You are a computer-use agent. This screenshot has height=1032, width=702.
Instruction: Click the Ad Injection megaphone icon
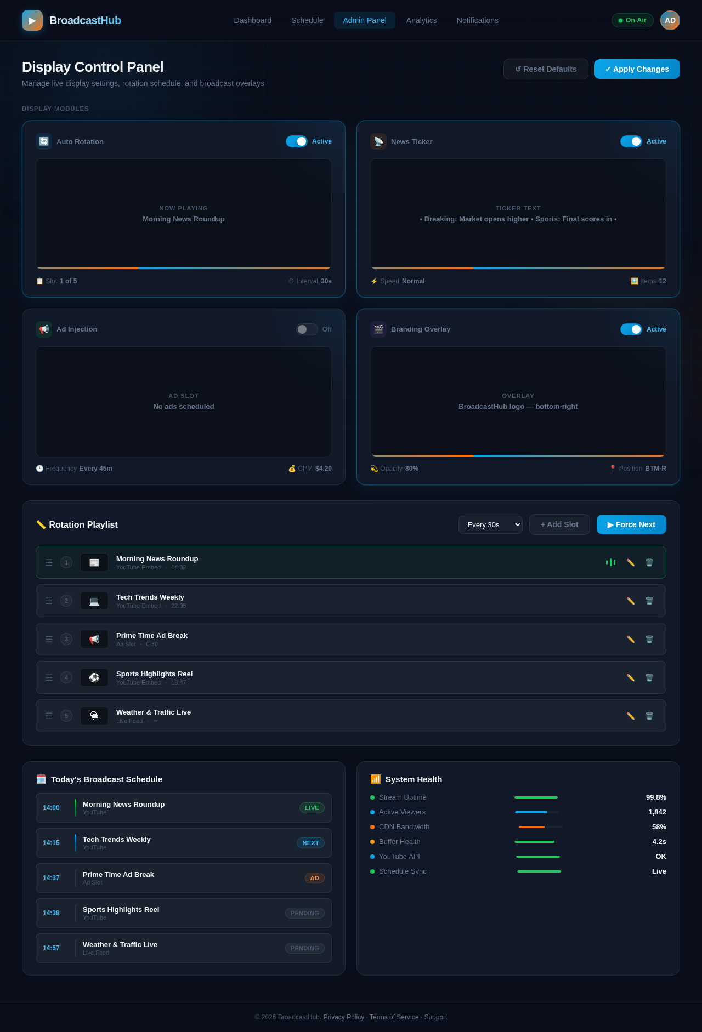coord(44,329)
